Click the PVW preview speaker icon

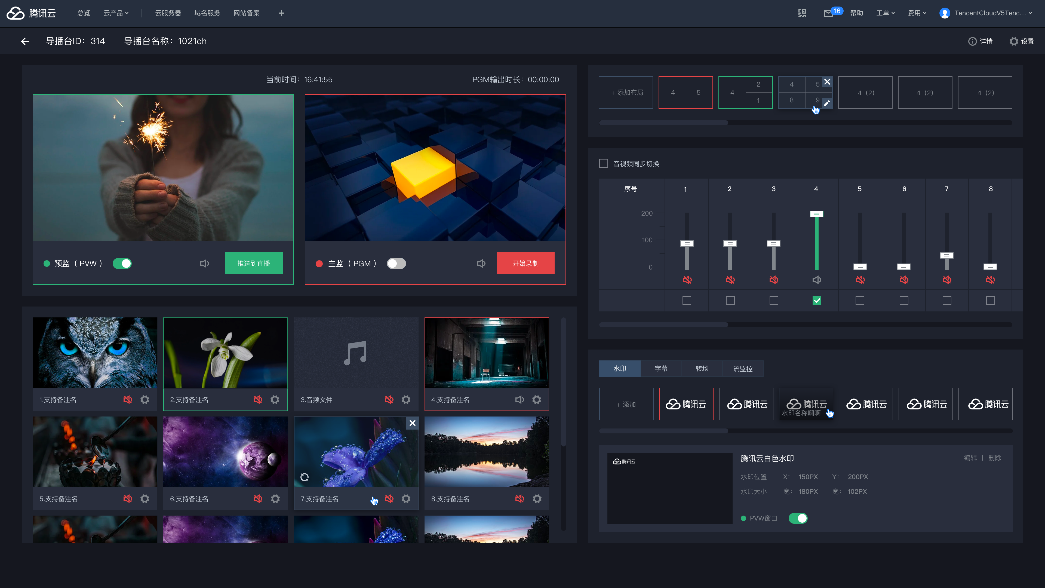(x=204, y=263)
